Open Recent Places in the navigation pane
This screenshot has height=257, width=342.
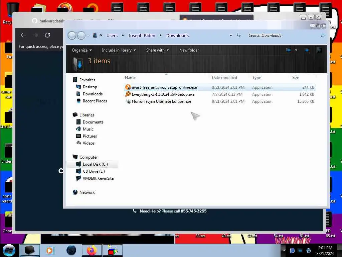(95, 101)
